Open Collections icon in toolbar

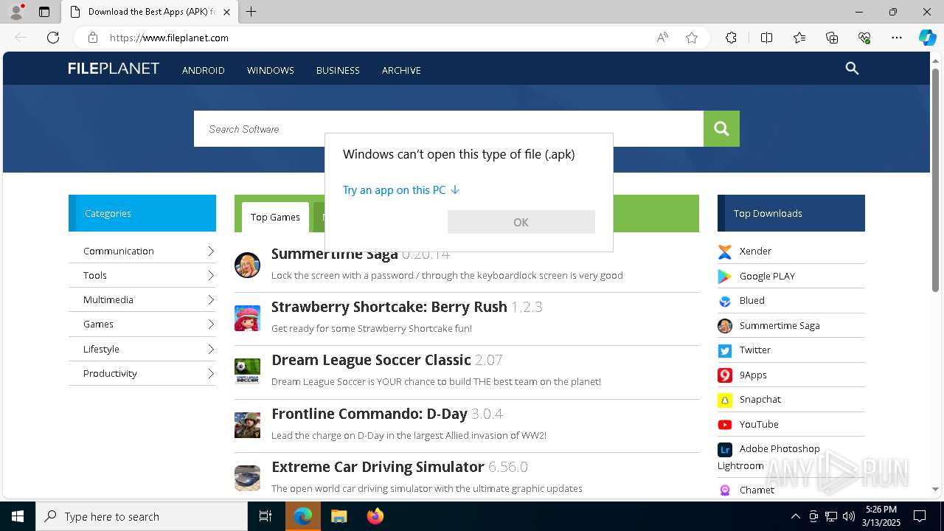(x=832, y=38)
